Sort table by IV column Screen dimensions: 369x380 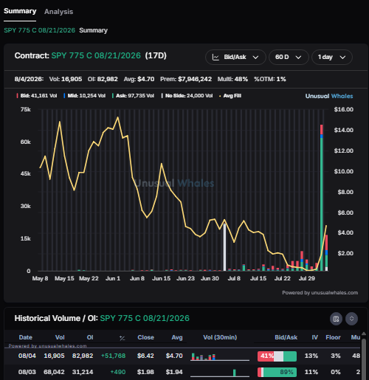click(315, 337)
